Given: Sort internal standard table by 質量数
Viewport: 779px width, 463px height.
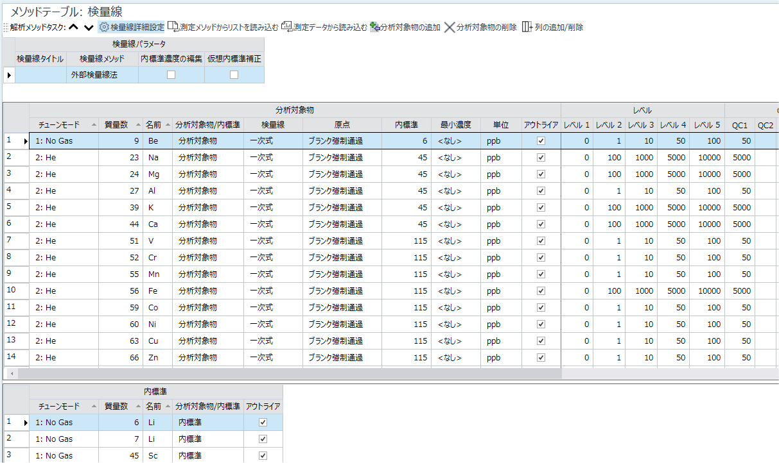Looking at the screenshot, I should click(x=120, y=407).
